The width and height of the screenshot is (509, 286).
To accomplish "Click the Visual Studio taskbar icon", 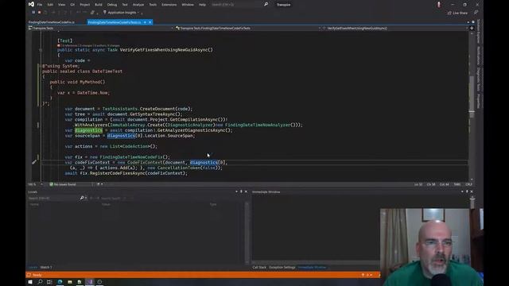I will click(90, 282).
